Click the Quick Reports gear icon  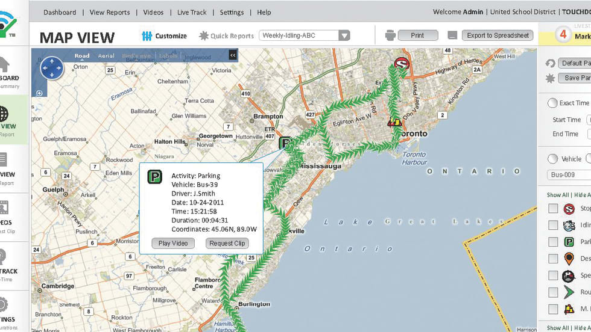coord(203,36)
